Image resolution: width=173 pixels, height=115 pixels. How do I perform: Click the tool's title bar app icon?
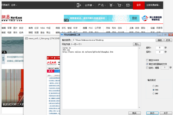(x=62, y=35)
